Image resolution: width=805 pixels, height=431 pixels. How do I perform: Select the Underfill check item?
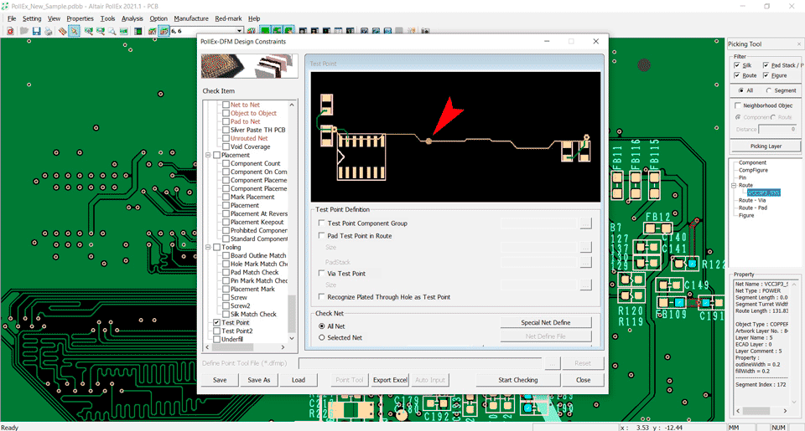coord(232,339)
